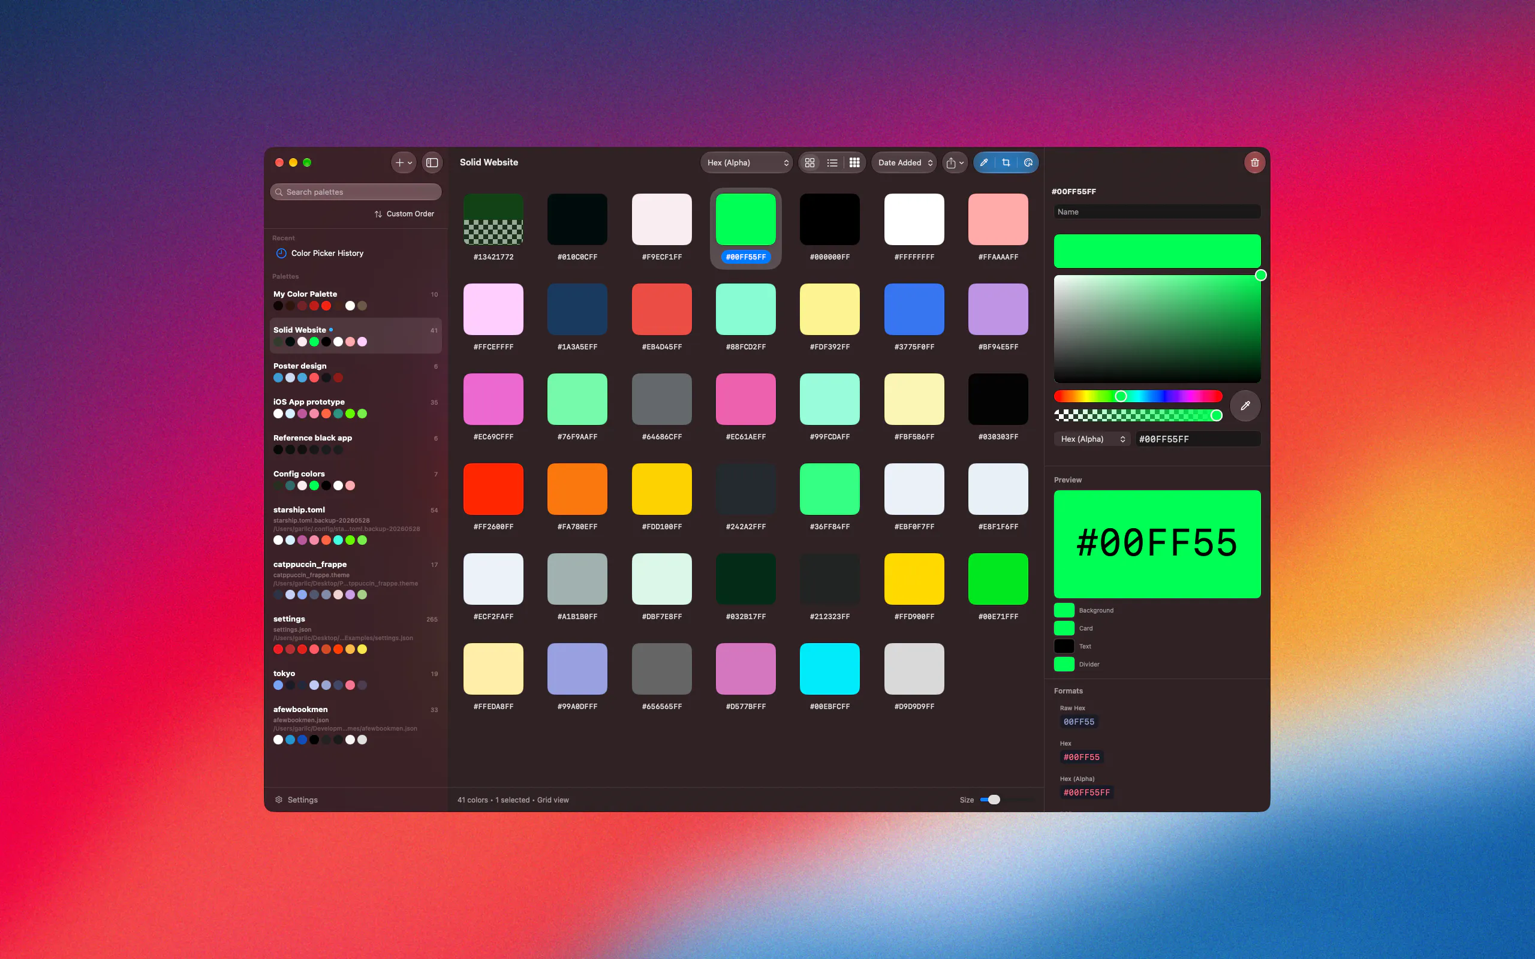This screenshot has width=1535, height=959.
Task: Click the eyedropper beside hue slider
Action: [1245, 406]
